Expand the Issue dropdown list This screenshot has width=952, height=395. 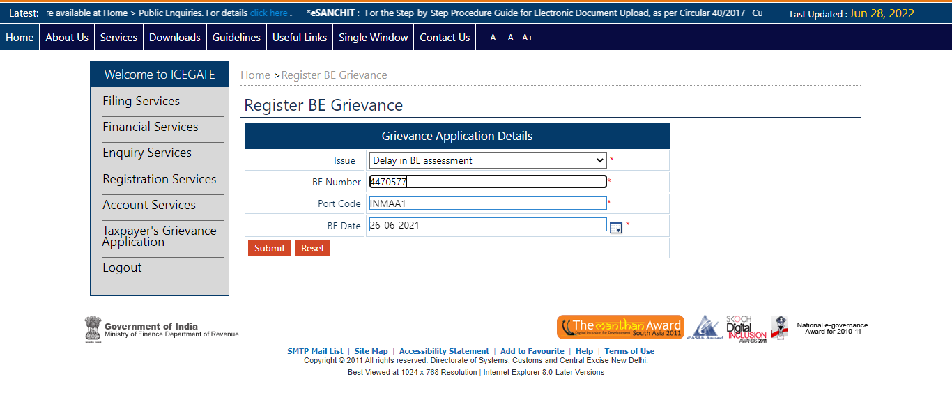487,160
